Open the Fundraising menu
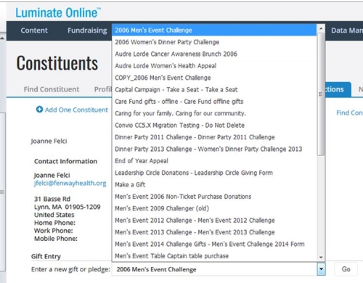The width and height of the screenshot is (363, 283). pyautogui.click(x=87, y=30)
